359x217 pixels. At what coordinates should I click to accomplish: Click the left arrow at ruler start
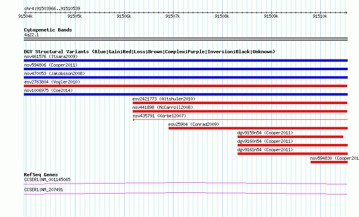(25, 13)
